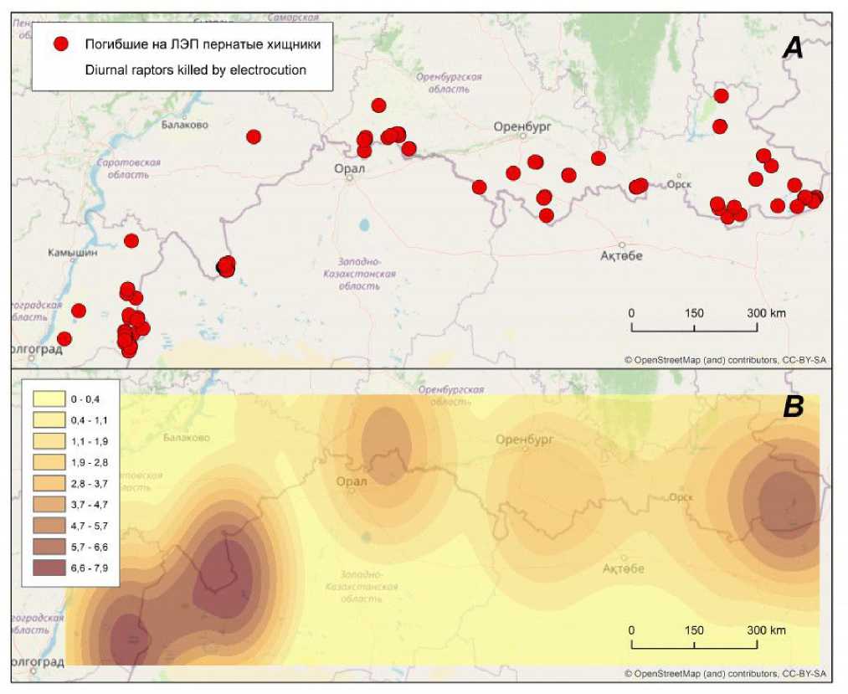The height and width of the screenshot is (694, 848).
Task: Select the 1,1 - 1,9 density color swatch
Action: click(x=49, y=441)
